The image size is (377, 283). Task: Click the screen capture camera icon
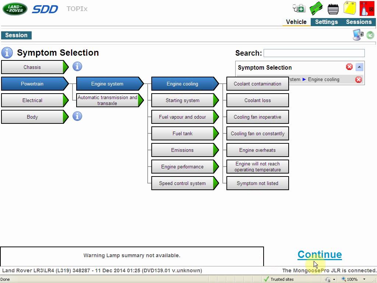[x=358, y=35]
